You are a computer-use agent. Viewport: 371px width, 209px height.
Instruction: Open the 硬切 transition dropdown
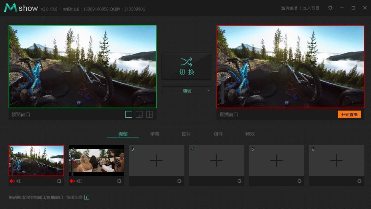click(x=186, y=91)
